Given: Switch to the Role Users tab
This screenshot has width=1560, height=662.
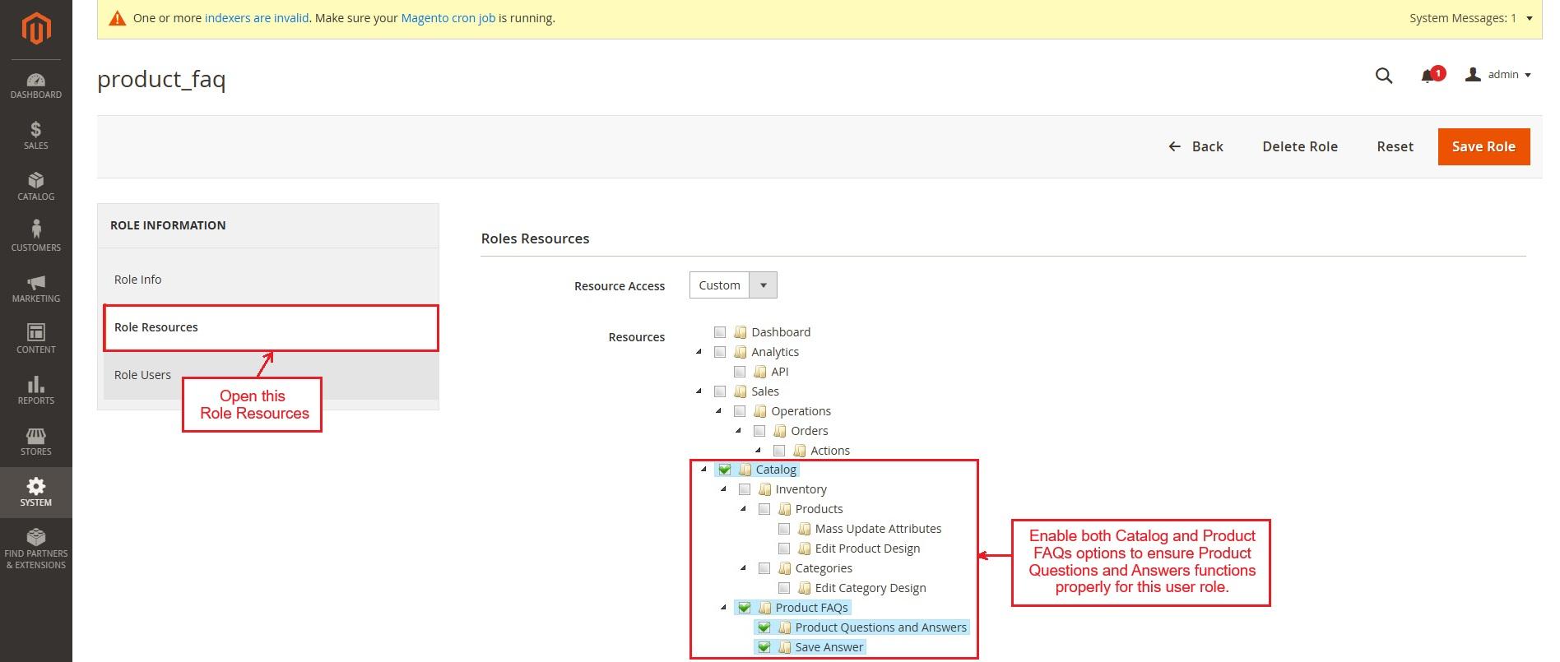Looking at the screenshot, I should (x=143, y=375).
